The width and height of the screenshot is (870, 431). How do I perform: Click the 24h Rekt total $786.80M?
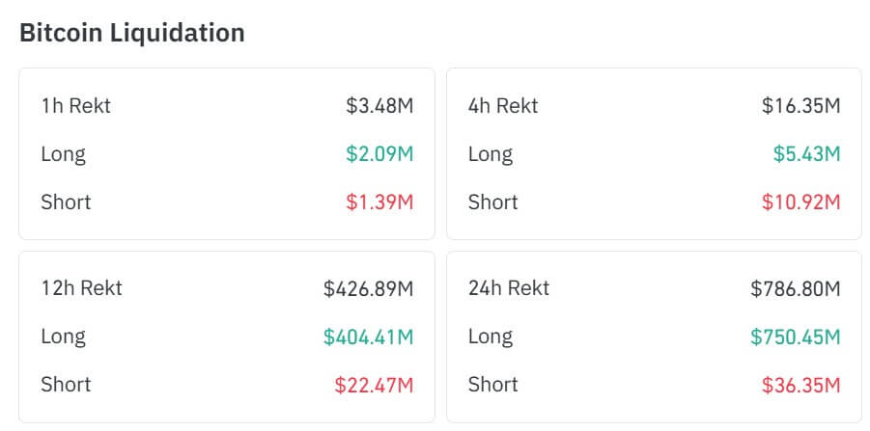(x=796, y=287)
